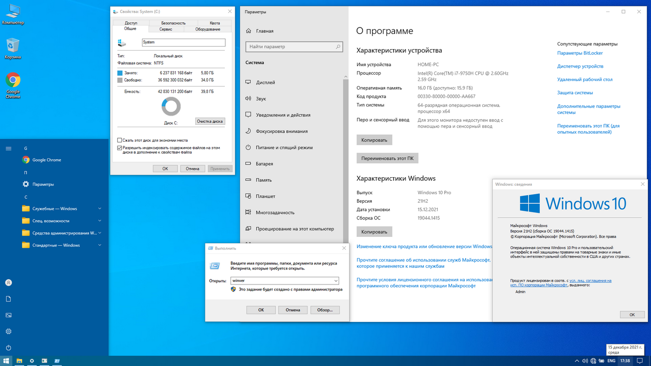Open Pictures icon in Start sidebar
Screen dimensions: 651x366
pyautogui.click(x=9, y=315)
